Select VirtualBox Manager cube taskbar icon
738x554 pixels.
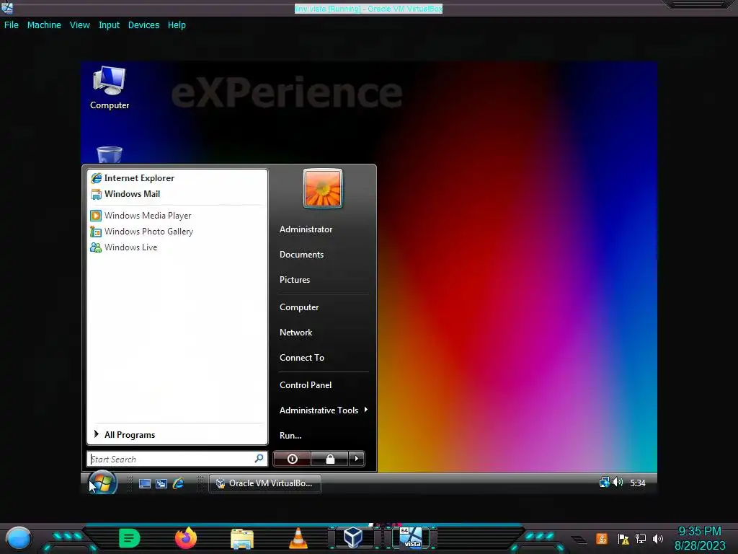tap(353, 537)
